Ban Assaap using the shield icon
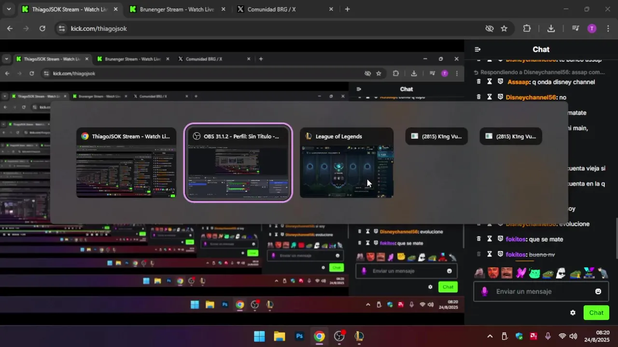Viewport: 618px width, 347px height. click(x=500, y=82)
